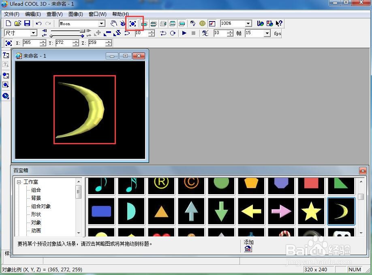Toggle the back bevel face button
Image resolution: width=372 pixels, height=275 pixels.
pyautogui.click(x=173, y=23)
